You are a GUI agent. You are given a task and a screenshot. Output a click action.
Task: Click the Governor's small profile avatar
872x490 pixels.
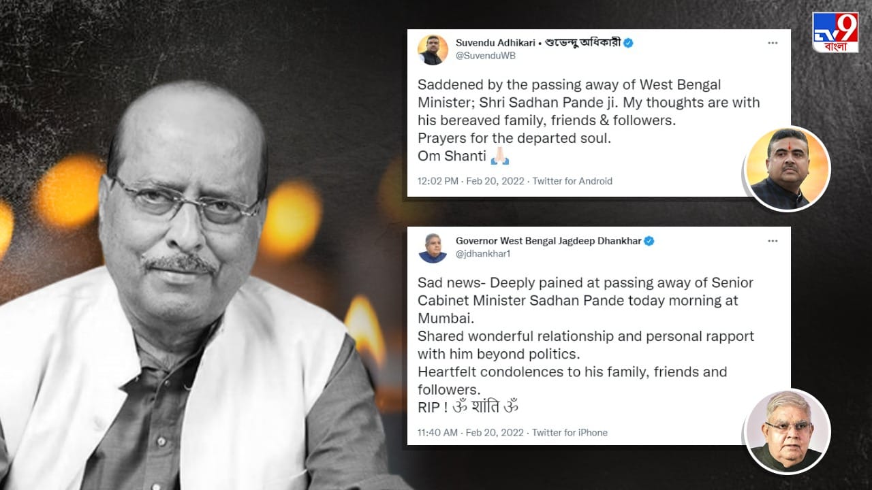click(433, 248)
